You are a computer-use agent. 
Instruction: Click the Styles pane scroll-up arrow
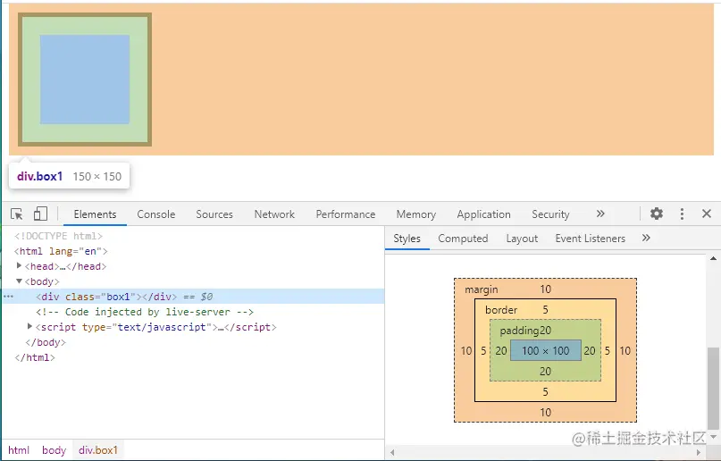tap(713, 259)
